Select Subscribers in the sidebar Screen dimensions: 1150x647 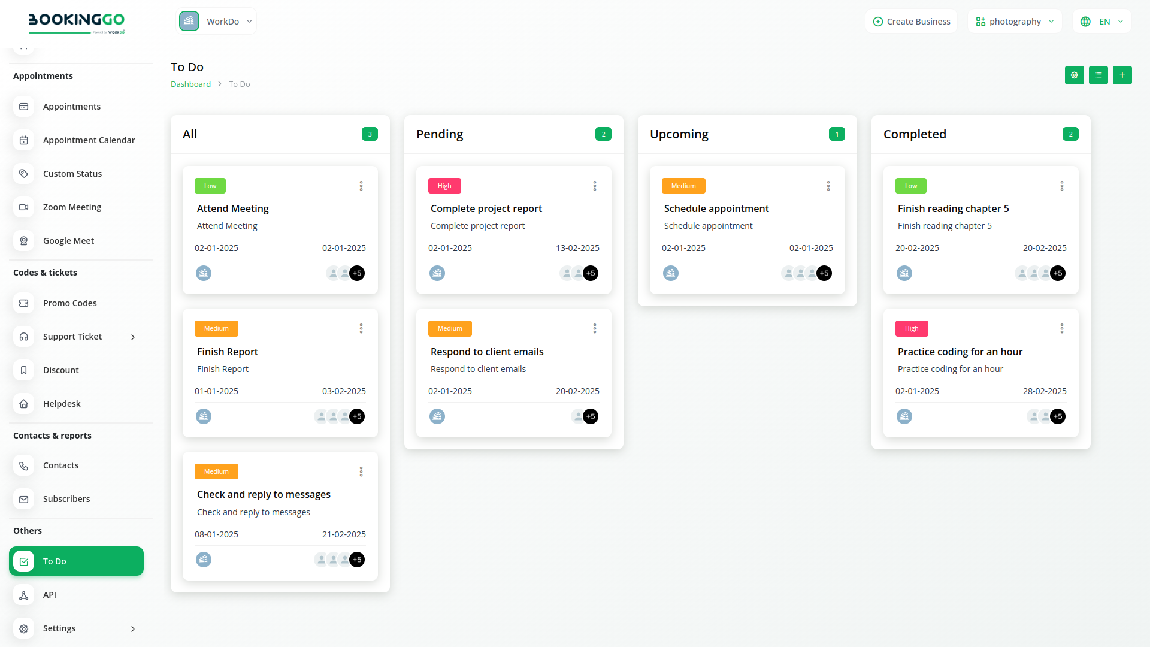[66, 499]
